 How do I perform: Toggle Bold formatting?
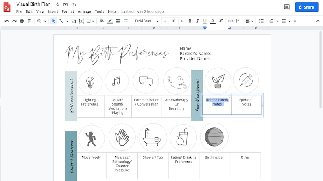click(190, 21)
